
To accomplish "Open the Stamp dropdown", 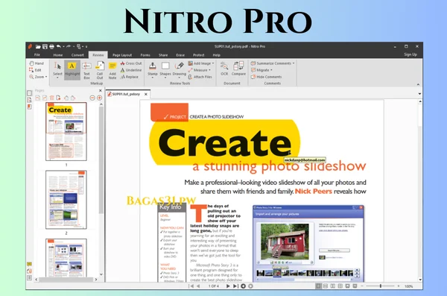I will (153, 78).
